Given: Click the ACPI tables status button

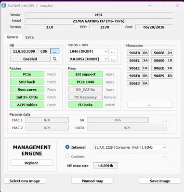Looking at the screenshot, I should (x=27, y=105).
